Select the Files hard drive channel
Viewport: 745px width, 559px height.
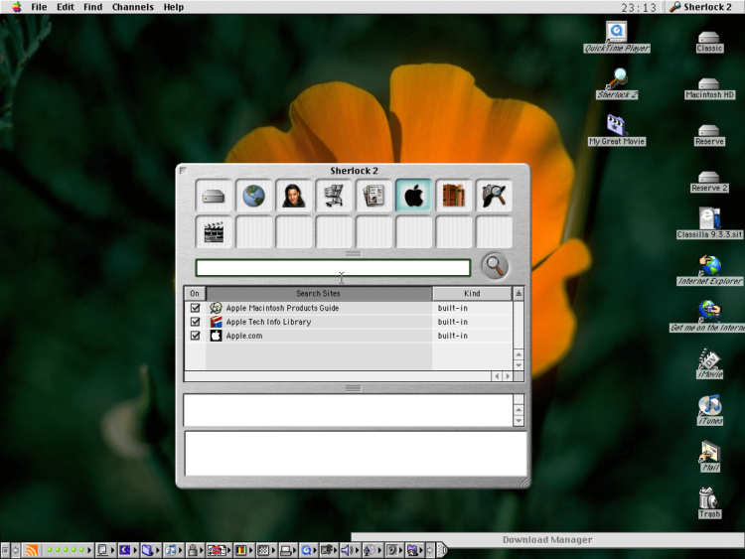[214, 196]
